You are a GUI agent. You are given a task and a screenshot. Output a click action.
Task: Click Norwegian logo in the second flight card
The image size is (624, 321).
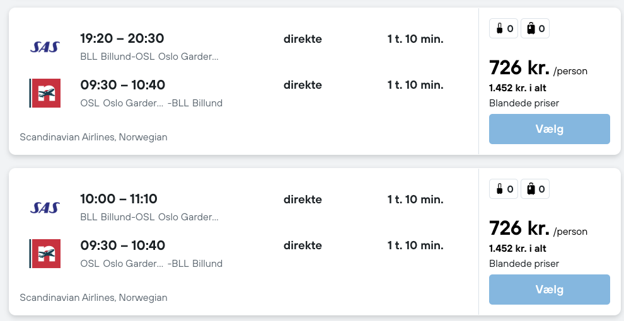(x=45, y=254)
